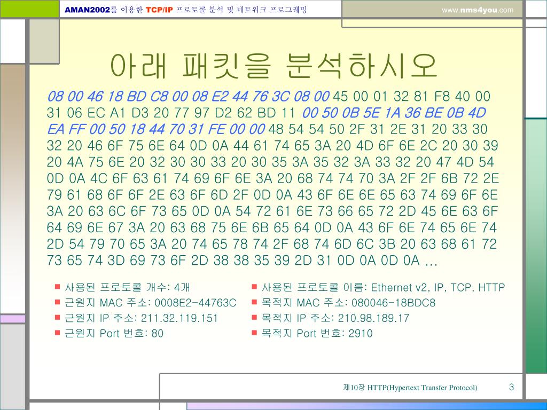Viewport: 547px width, 410px height.
Task: Click destination MAC address 080046-18BDC8
Action: coord(394,303)
